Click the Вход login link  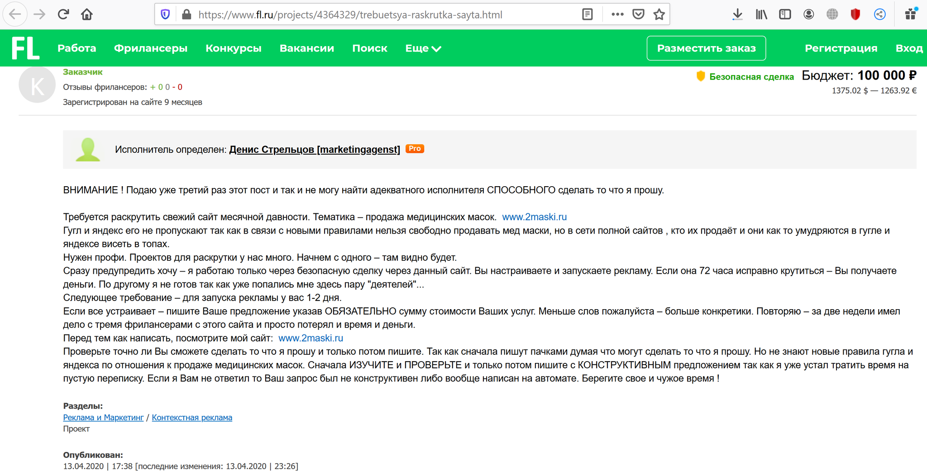(909, 48)
